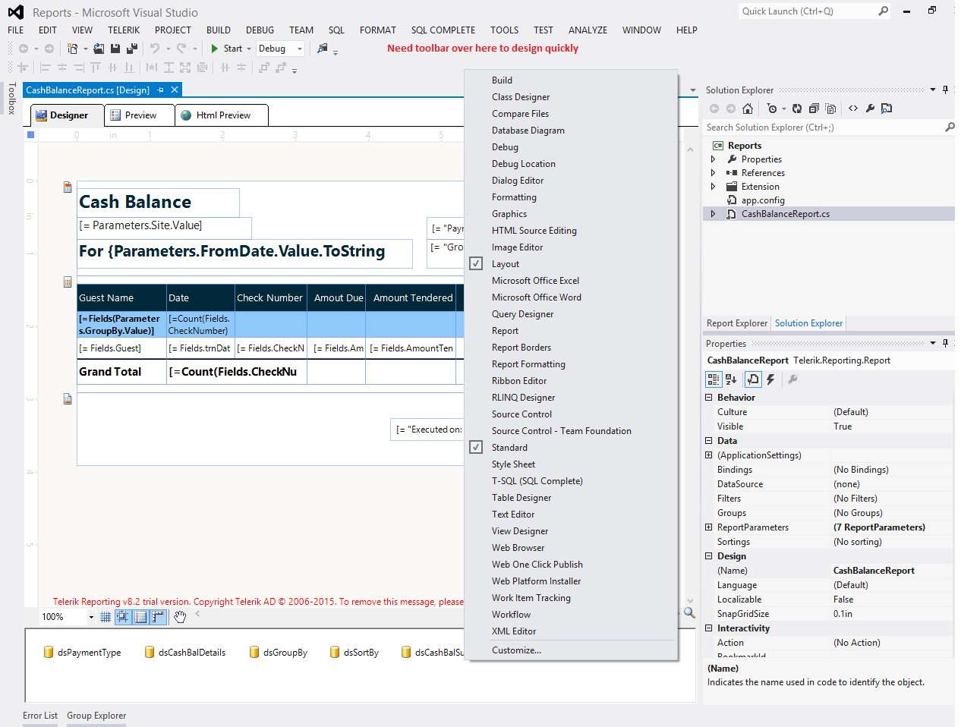Uncheck the Standard toolbar option
The height and width of the screenshot is (727, 961).
pyautogui.click(x=509, y=448)
